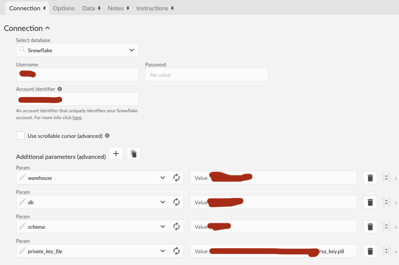Click refresh icon on warehouse param

click(177, 178)
